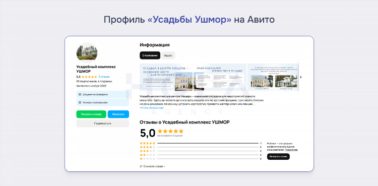Click the green 'Показать номер' button
The width and height of the screenshot is (378, 186).
91,114
